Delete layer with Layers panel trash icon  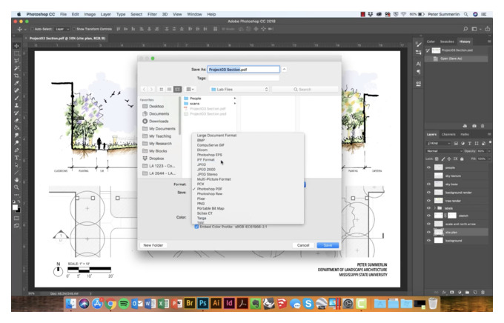pos(483,292)
